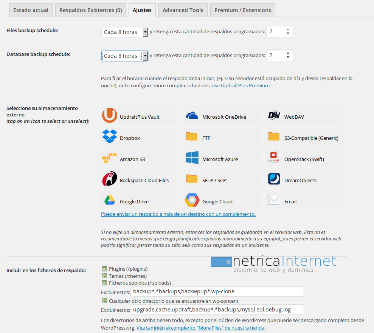Pick the Amazon S3 cubes icon
This screenshot has height=333, width=374.
(x=110, y=158)
